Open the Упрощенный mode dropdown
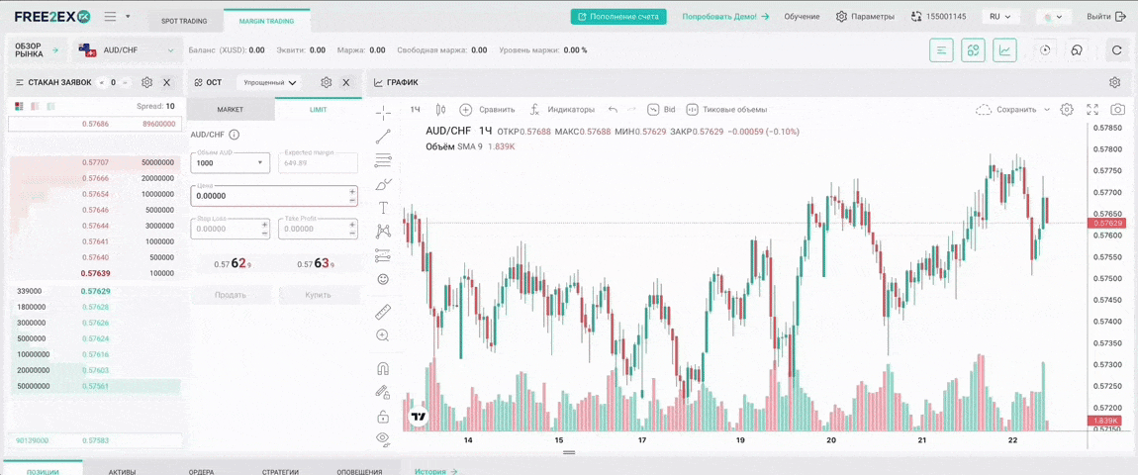The width and height of the screenshot is (1138, 475). [270, 83]
